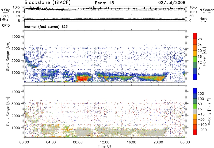This screenshot has height=148, width=214.
Task: Click "normal (fast stereo) 153" mode text
Action: pos(46,26)
